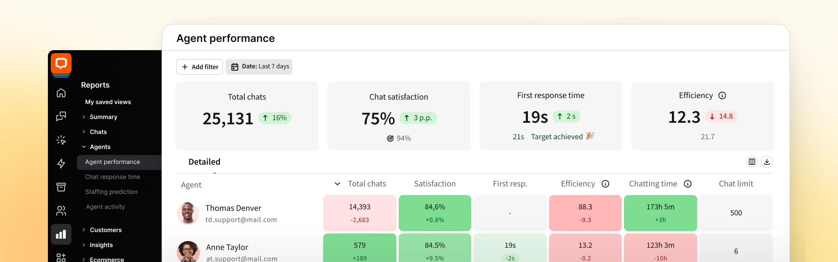Open the Staffing prediction report
The image size is (838, 262).
click(111, 192)
